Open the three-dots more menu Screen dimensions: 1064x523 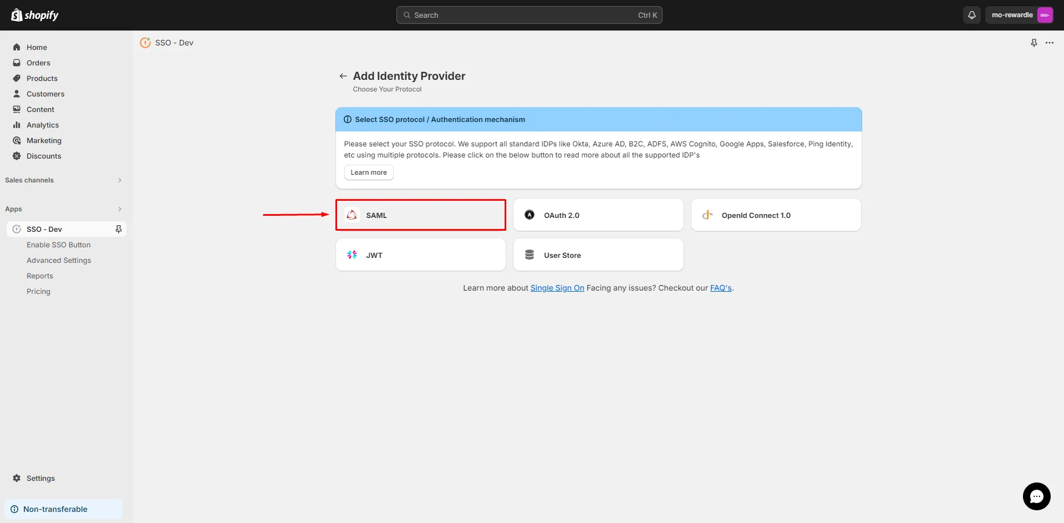1049,43
